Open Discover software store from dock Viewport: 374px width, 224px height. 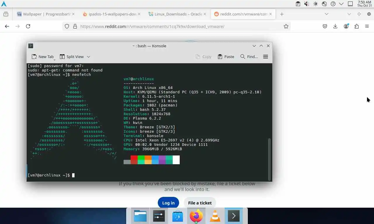[178, 216]
